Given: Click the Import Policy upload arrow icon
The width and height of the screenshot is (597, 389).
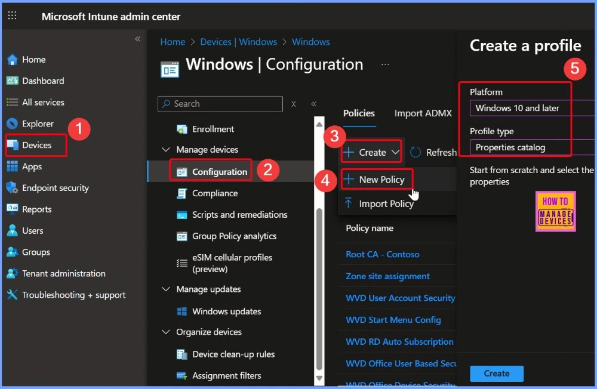Looking at the screenshot, I should click(349, 203).
